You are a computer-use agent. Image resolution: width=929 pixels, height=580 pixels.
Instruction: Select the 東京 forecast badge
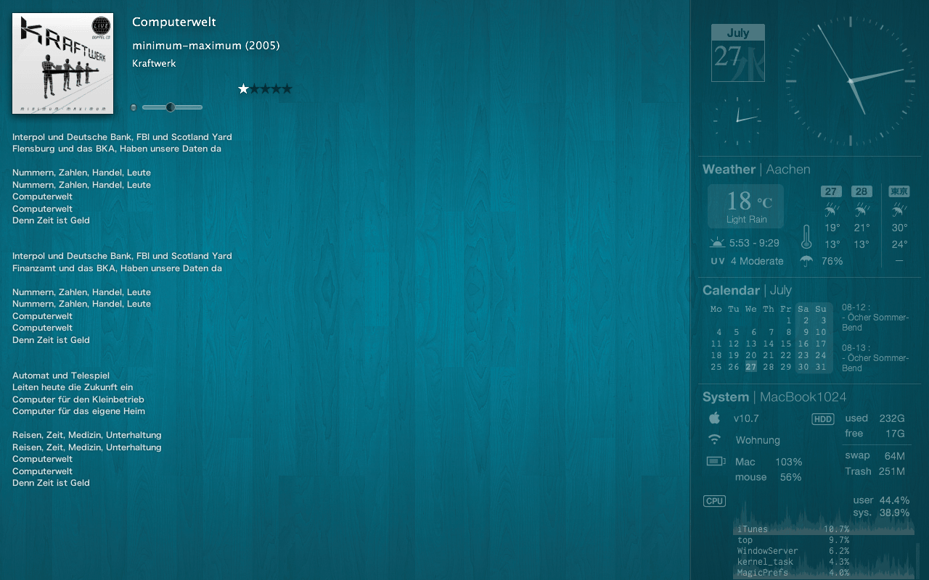tap(899, 191)
